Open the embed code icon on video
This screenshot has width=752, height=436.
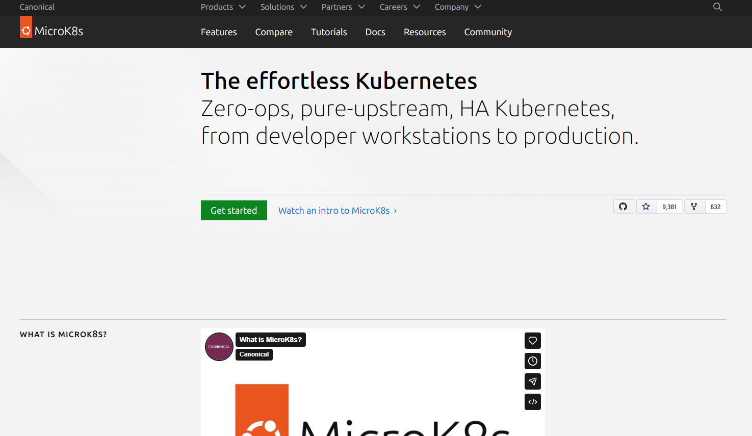tap(533, 402)
